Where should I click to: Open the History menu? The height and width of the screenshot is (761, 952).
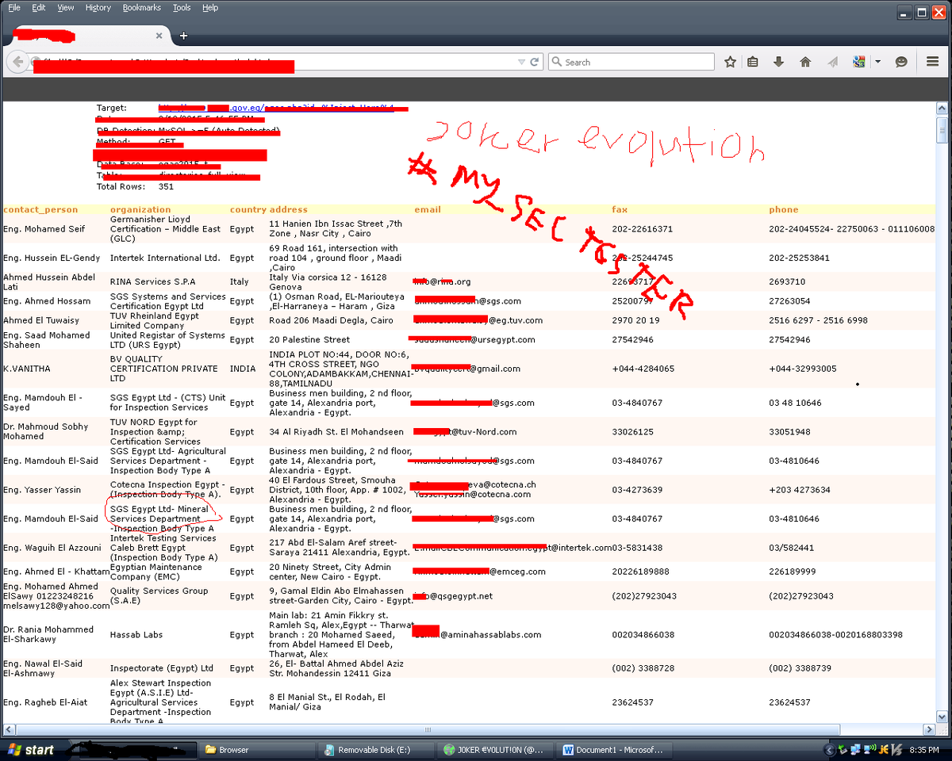tap(98, 7)
